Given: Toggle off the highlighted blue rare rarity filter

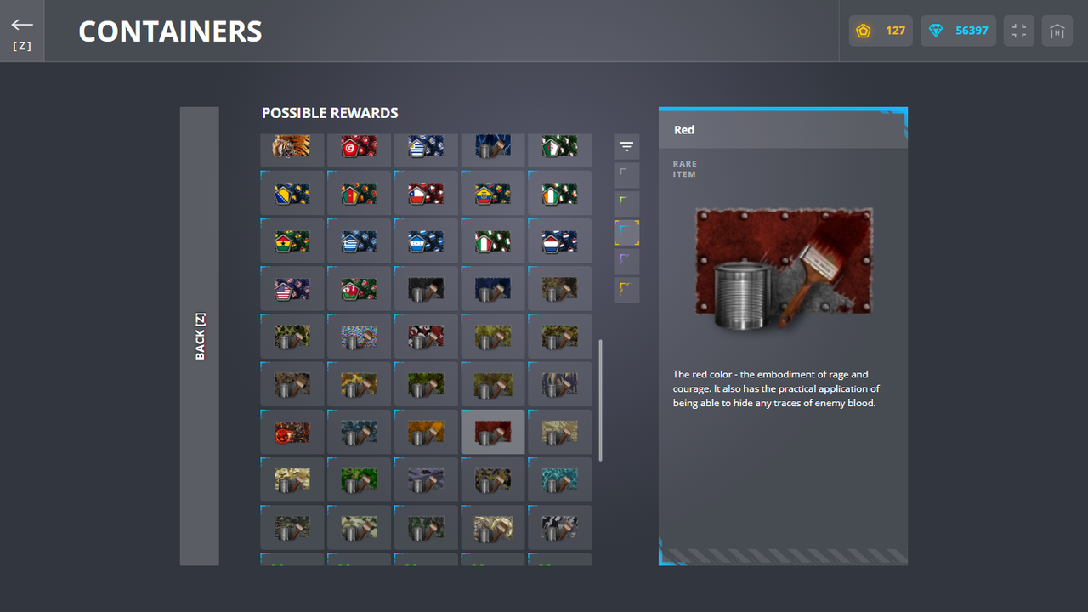Looking at the screenshot, I should pyautogui.click(x=626, y=232).
